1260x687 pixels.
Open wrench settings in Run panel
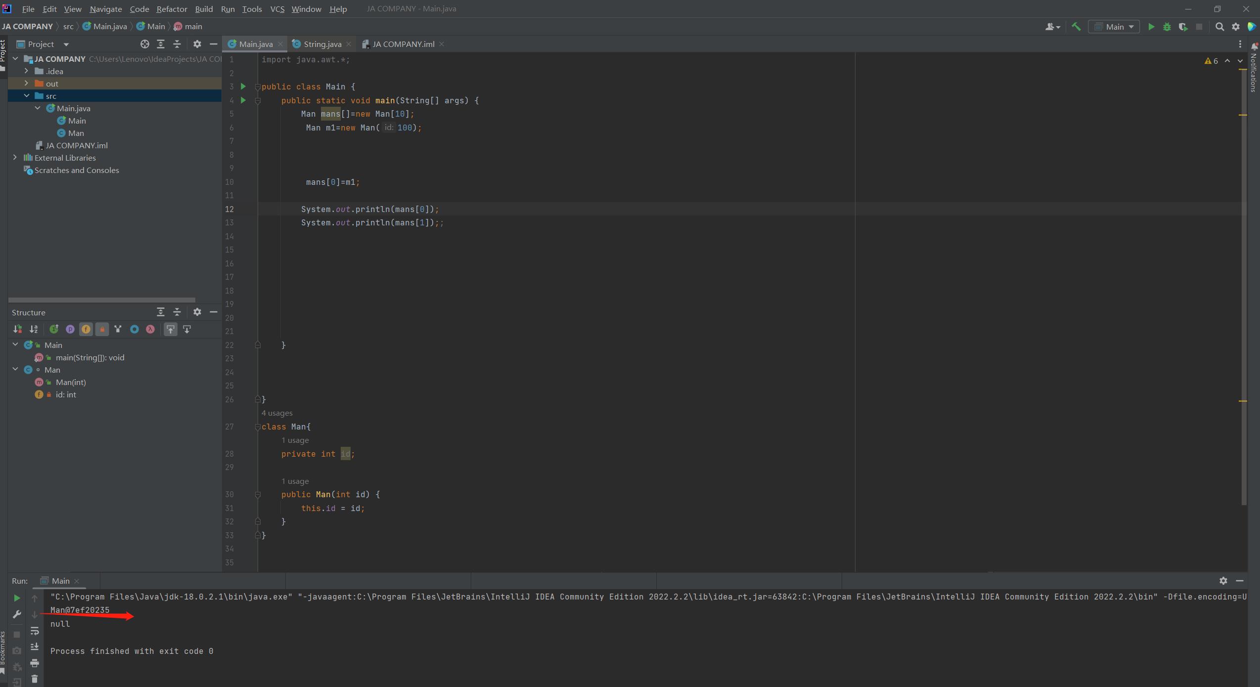pos(17,614)
